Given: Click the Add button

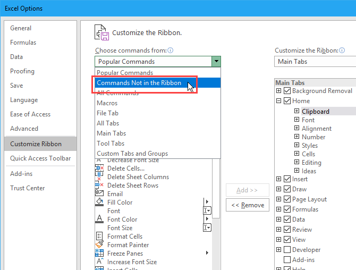Looking at the screenshot, I should click(247, 190).
